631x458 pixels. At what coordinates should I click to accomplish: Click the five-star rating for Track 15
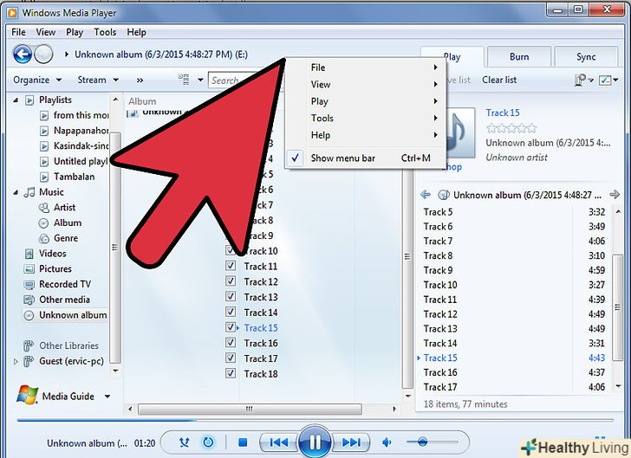point(511,128)
